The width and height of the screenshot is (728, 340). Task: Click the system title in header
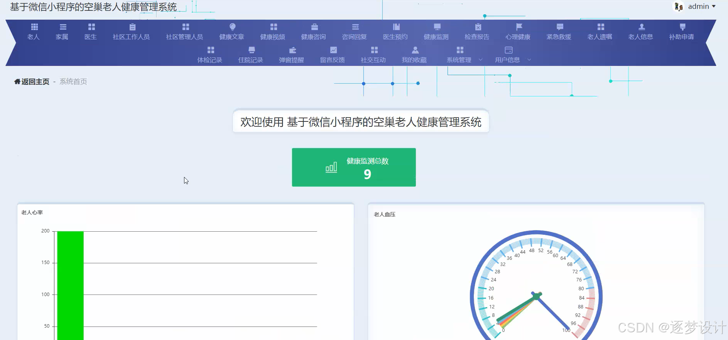93,7
